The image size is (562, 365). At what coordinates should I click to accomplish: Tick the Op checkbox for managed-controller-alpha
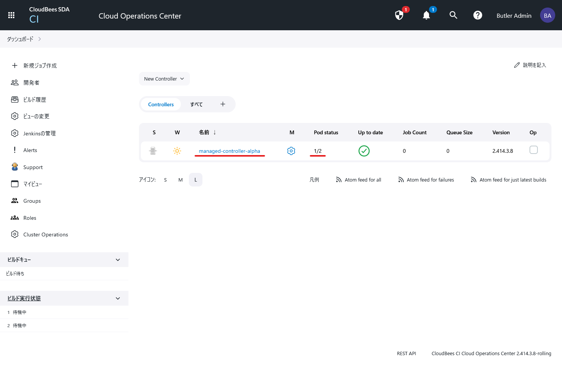click(x=534, y=150)
